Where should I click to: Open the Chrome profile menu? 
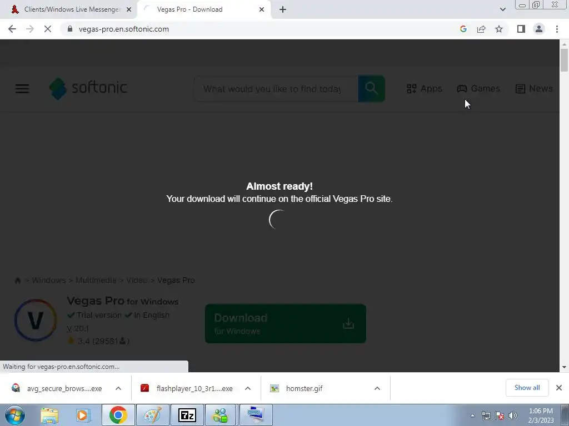pos(539,29)
